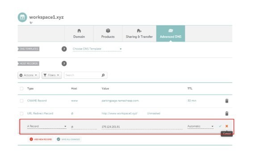Viewport: 256px width, 165px height.
Task: Click the Advanced DNS tab icon
Action: (x=171, y=30)
